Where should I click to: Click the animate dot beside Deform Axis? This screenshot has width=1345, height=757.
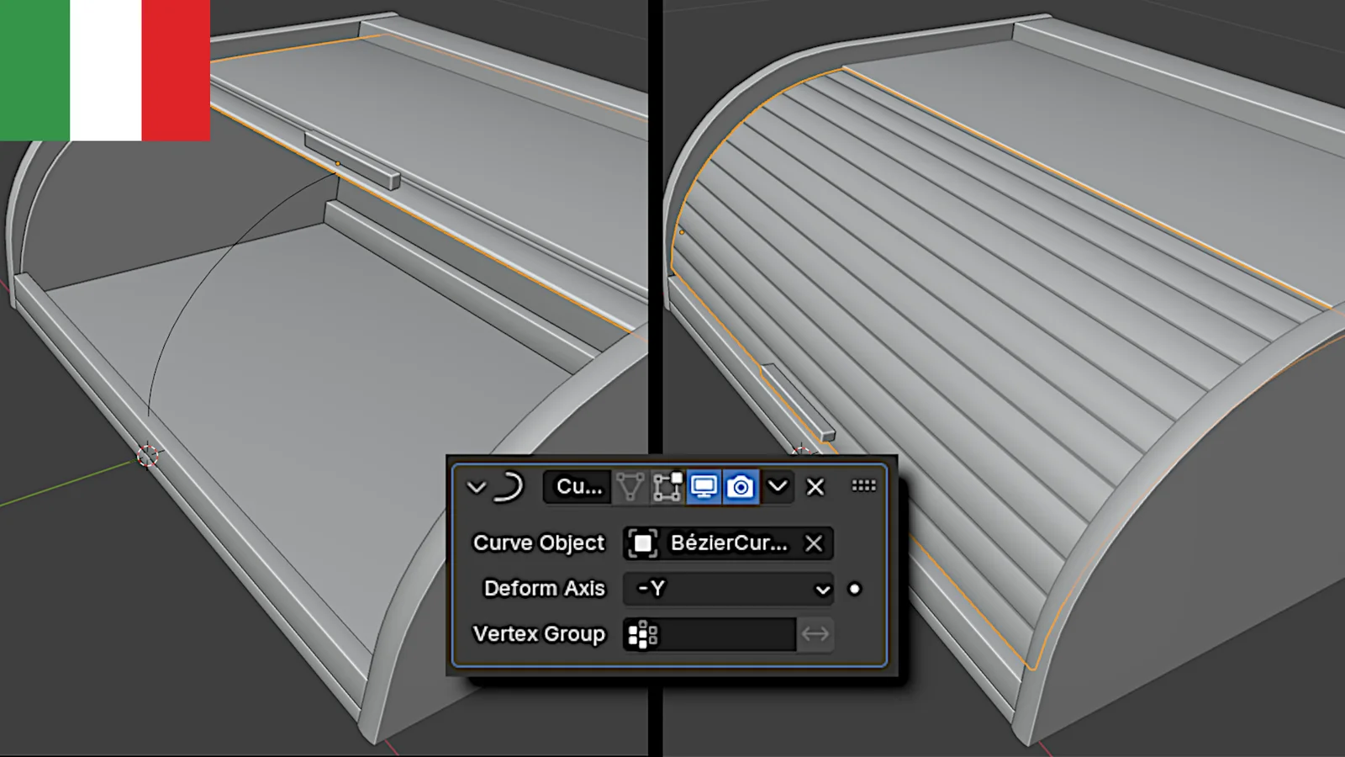click(x=855, y=589)
